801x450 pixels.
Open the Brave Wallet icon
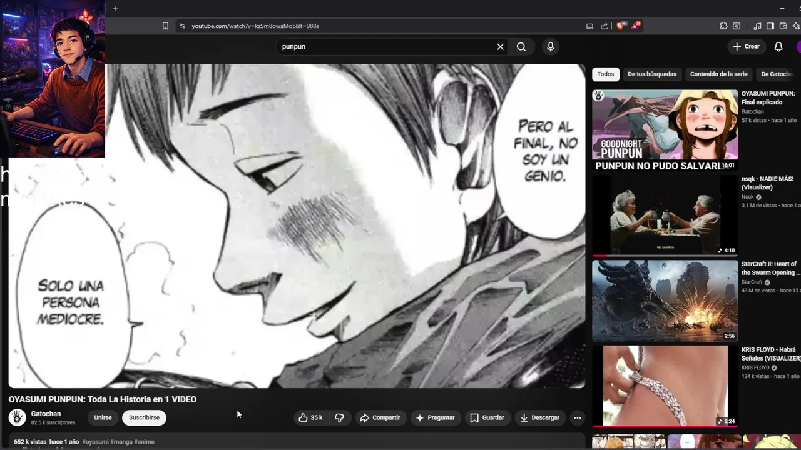[x=783, y=26]
